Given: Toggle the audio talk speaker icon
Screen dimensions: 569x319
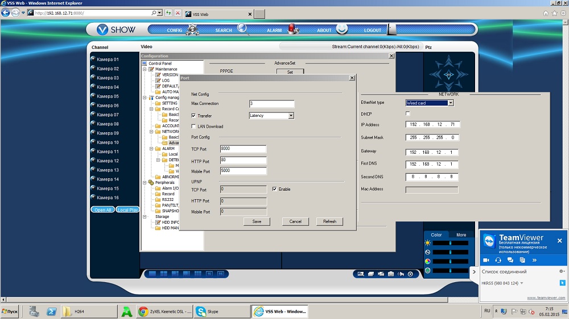Looking at the screenshot, I should (x=401, y=274).
